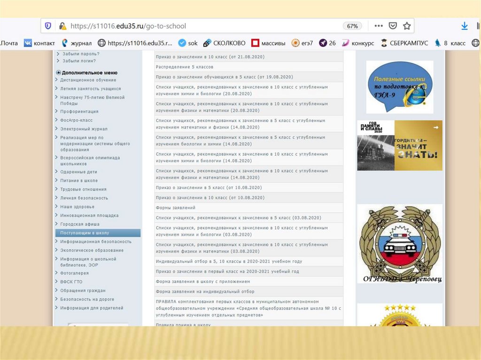Image resolution: width=481 pixels, height=360 pixels.
Task: Click 'ОГИБДД г. Череповец' emblem banner
Action: [400, 244]
